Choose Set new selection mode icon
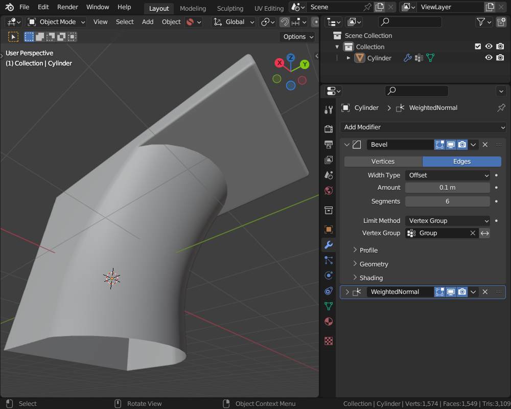511x409 pixels. pyautogui.click(x=29, y=37)
